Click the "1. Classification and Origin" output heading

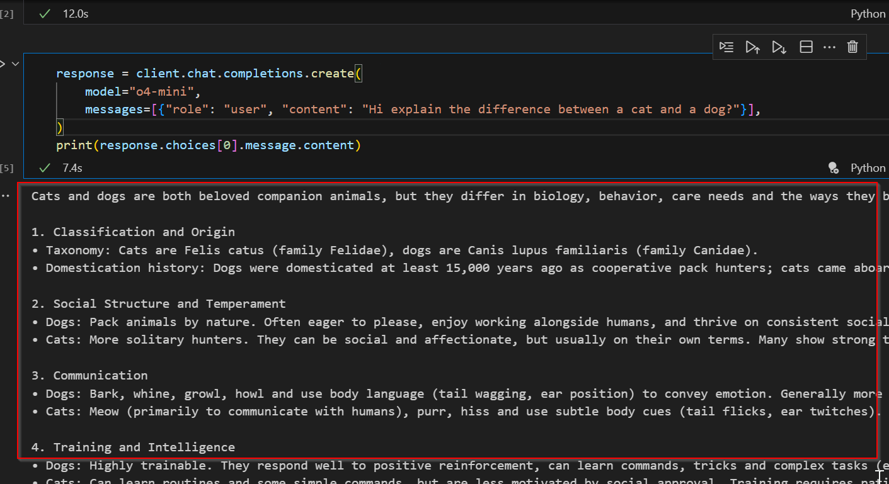pyautogui.click(x=133, y=232)
